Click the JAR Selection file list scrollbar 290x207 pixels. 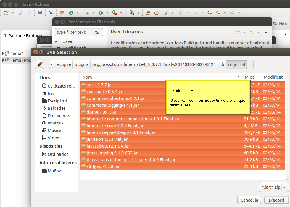287,127
